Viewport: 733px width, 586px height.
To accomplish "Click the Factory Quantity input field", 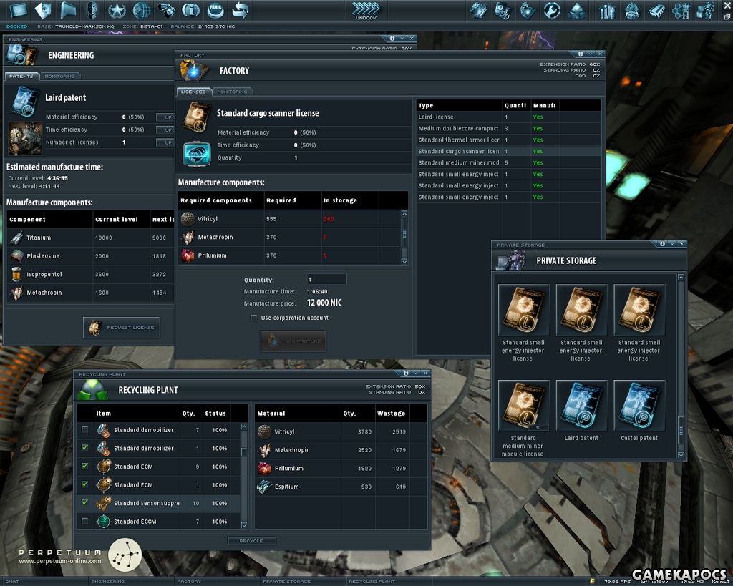I will 326,280.
